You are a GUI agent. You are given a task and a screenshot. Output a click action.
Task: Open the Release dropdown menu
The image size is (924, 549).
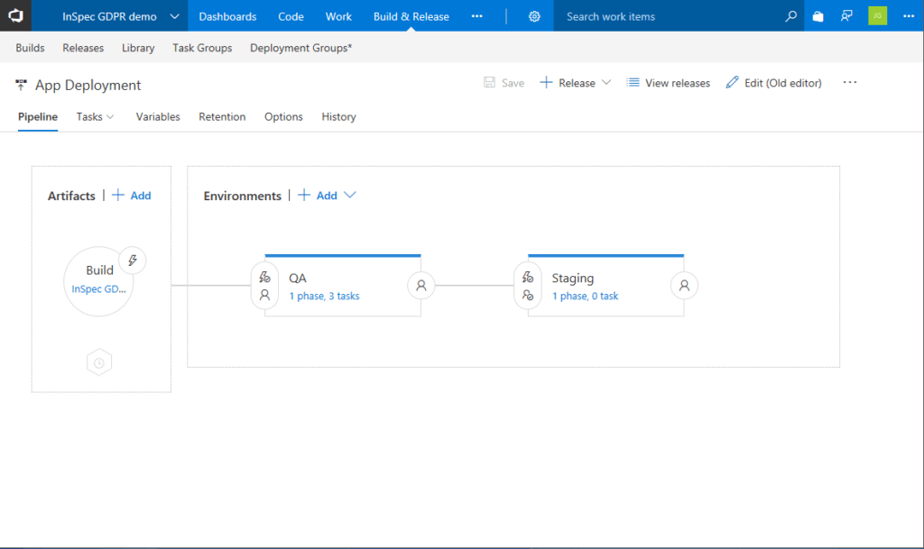click(x=606, y=83)
